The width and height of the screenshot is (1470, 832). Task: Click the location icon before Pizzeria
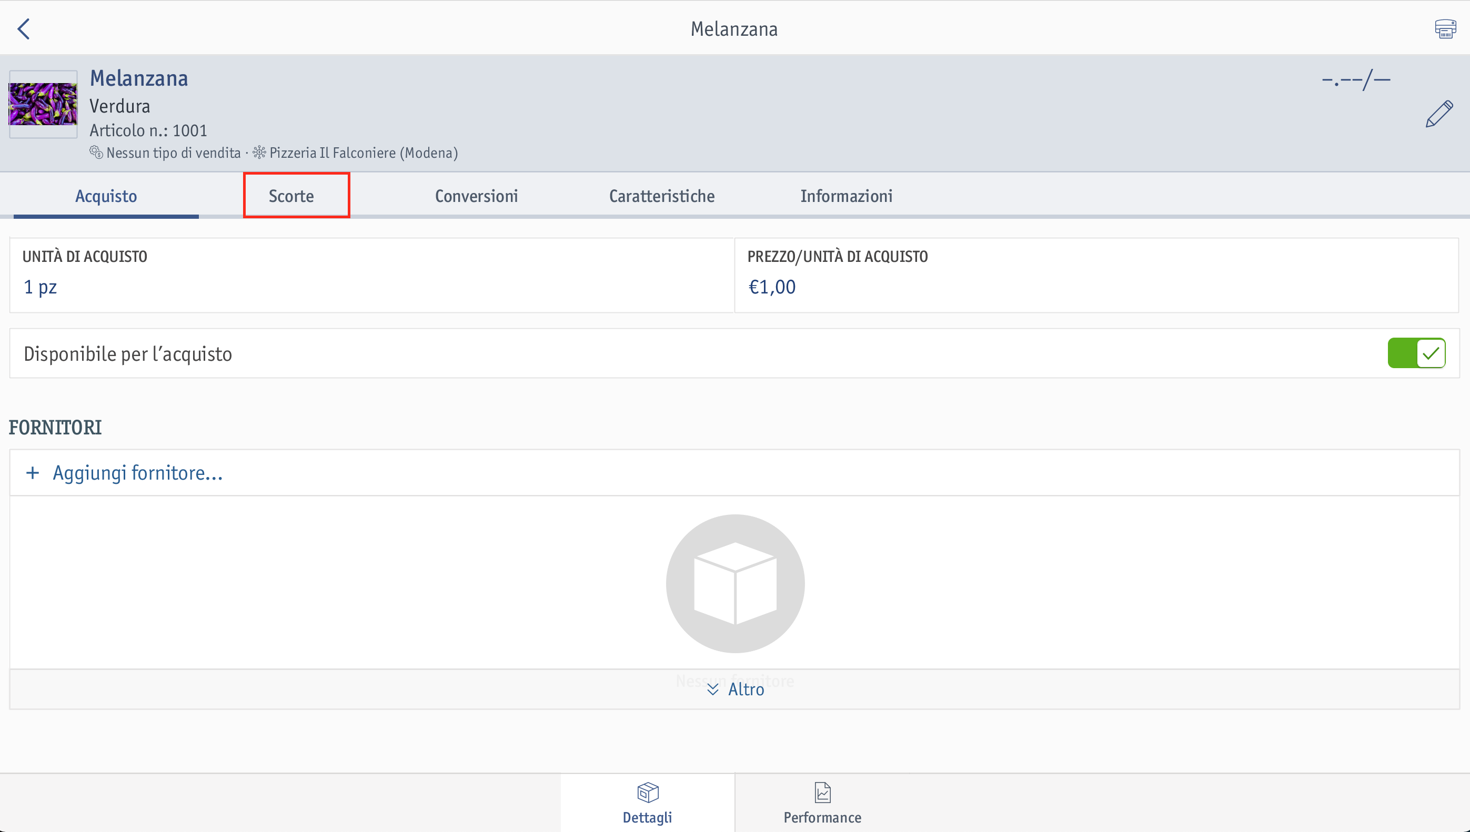click(259, 153)
